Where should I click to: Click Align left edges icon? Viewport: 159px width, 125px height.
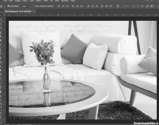73,6
